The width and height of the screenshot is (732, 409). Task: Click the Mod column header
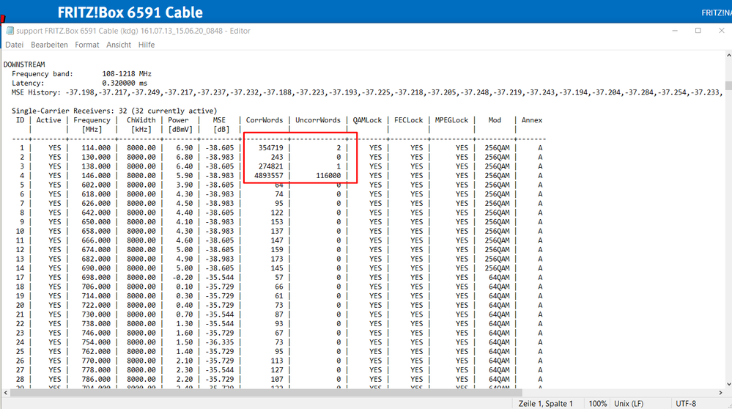[x=495, y=120]
